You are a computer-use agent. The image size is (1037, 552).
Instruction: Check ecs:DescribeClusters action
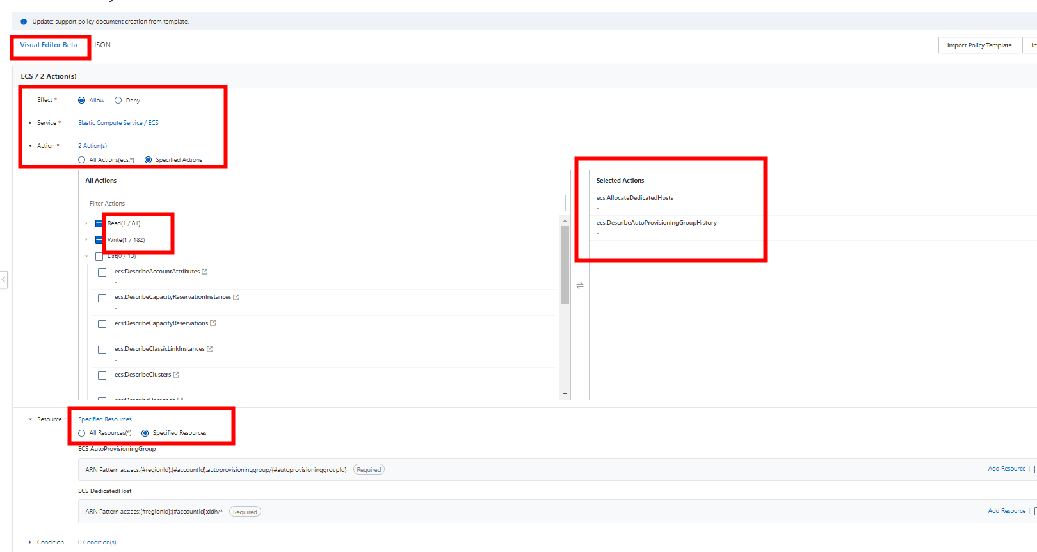102,376
